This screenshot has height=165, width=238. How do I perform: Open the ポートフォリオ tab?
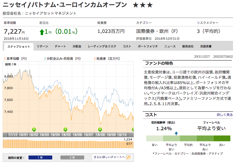pos(148,46)
